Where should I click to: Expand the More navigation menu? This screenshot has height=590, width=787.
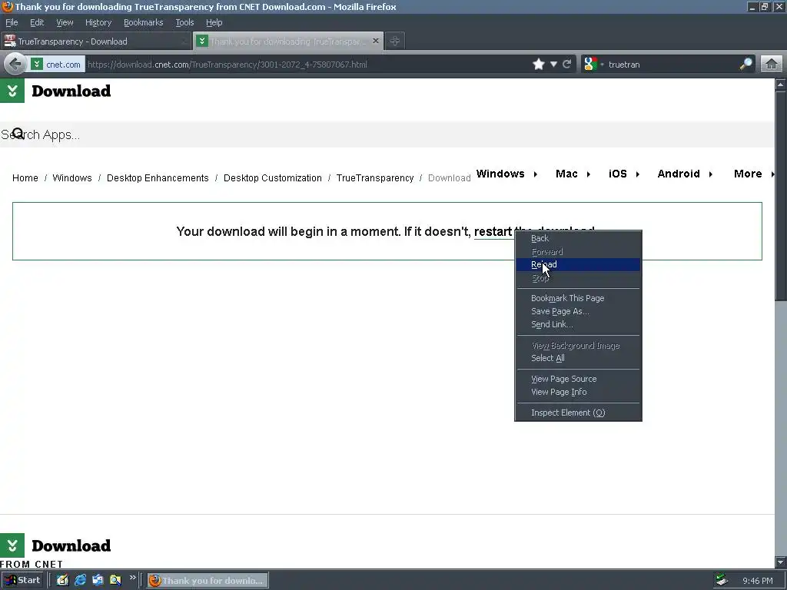[755, 174]
